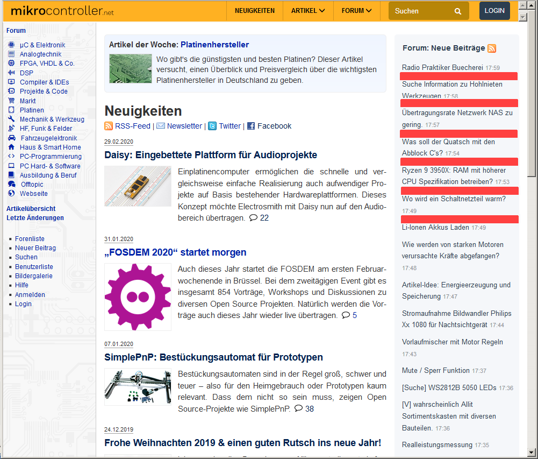Click the LOGIN button in header
This screenshot has height=459, width=538.
coord(494,11)
